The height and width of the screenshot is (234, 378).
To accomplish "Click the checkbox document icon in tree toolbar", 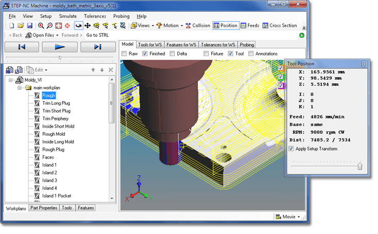I will tap(19, 70).
